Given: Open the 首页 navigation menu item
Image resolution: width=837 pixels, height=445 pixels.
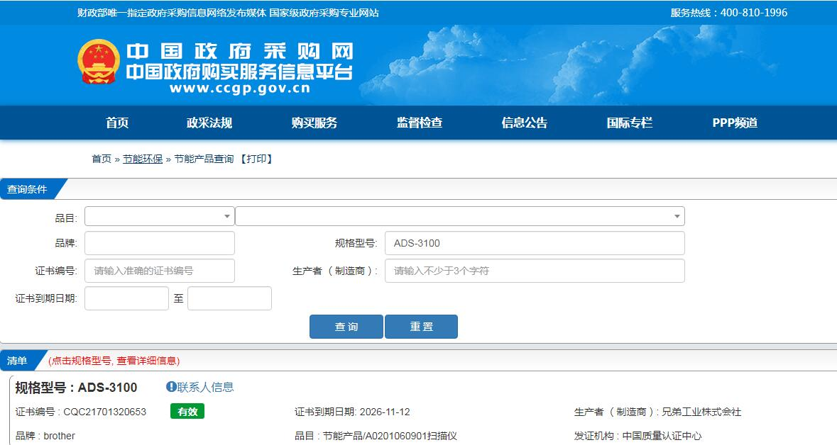Looking at the screenshot, I should pyautogui.click(x=117, y=123).
